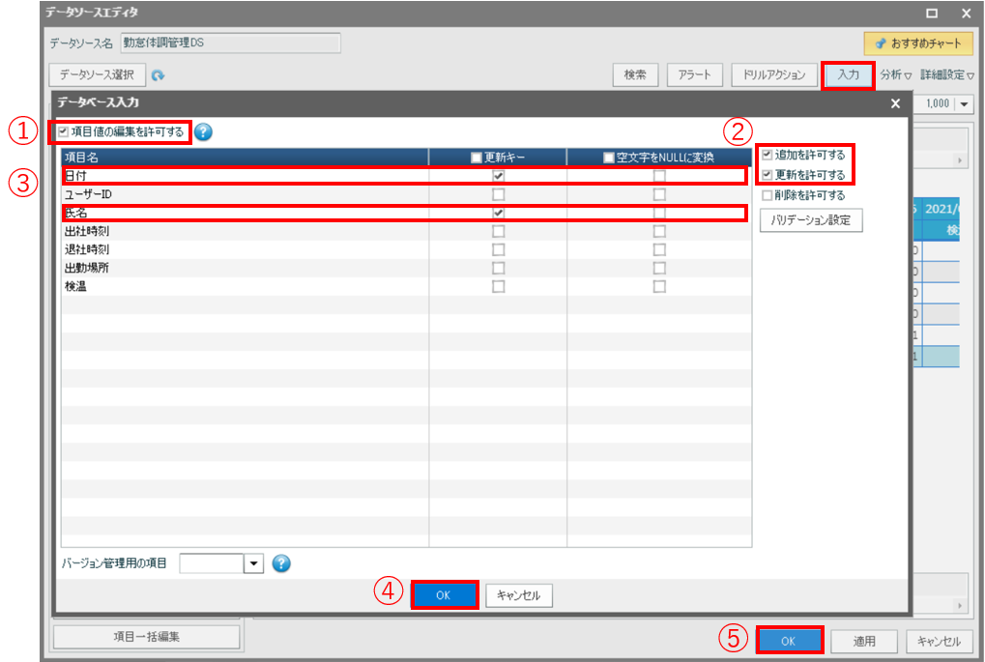Image resolution: width=985 pixels, height=662 pixels.
Task: Click the 入力 toolbar button
Action: [848, 74]
